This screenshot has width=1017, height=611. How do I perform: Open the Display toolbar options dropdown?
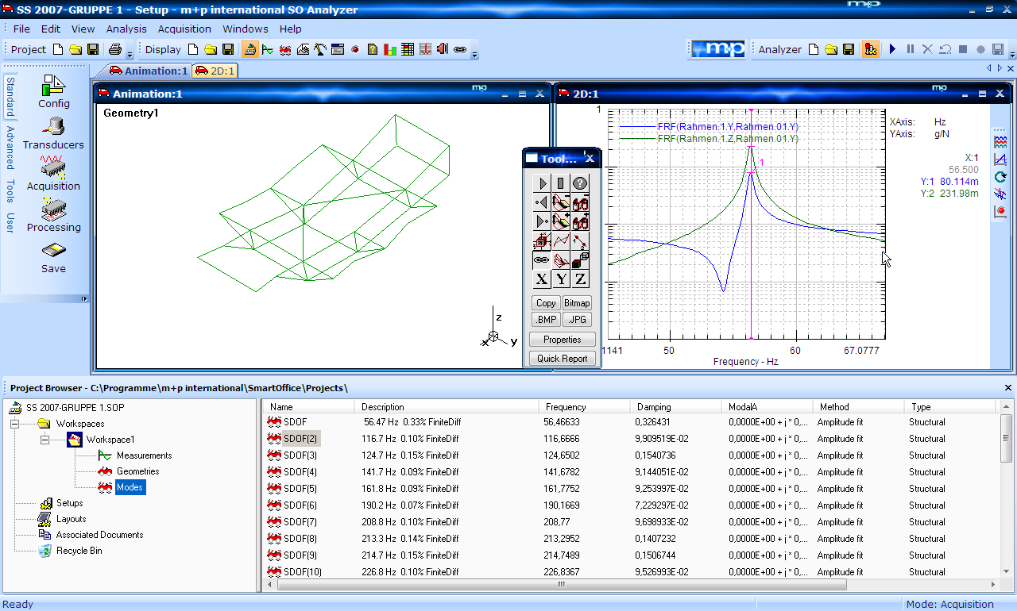click(x=475, y=54)
